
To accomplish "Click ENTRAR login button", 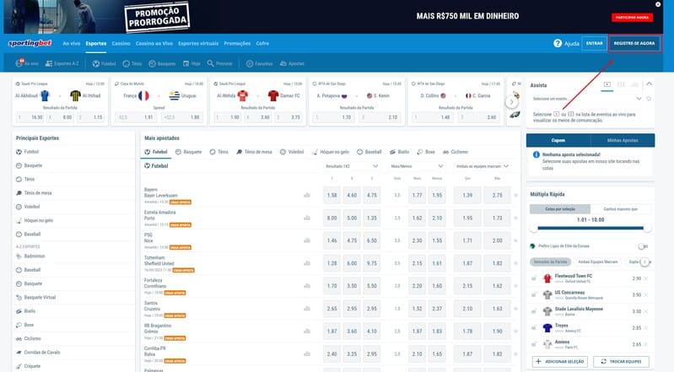I will pos(594,43).
